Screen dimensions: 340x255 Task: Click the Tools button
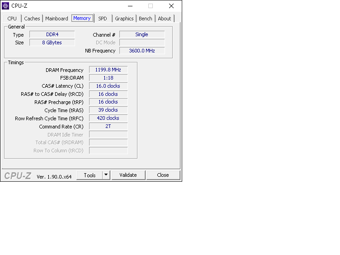90,175
